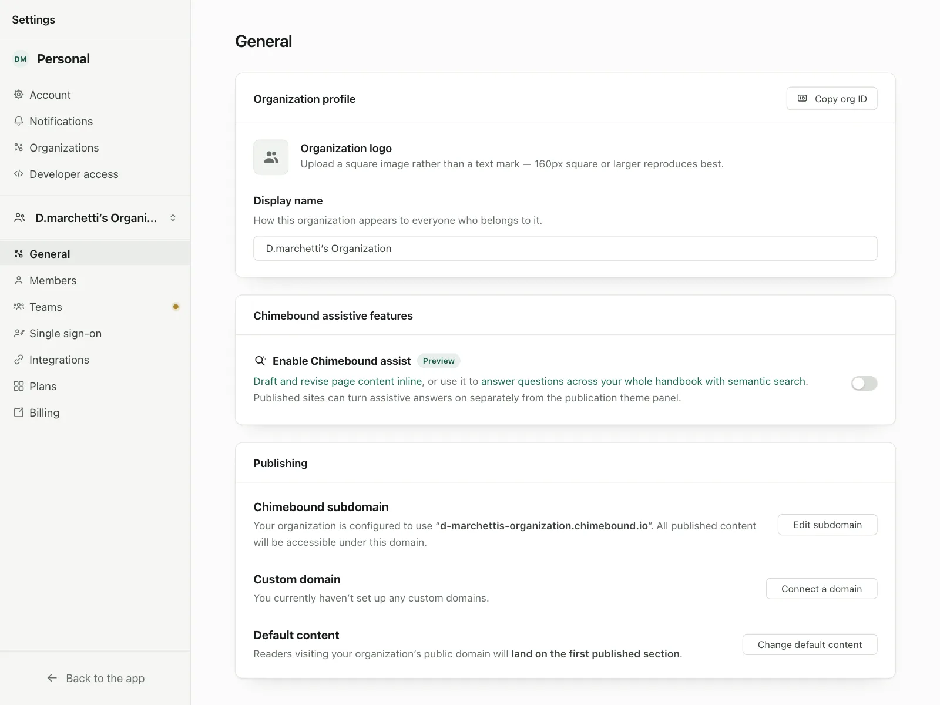This screenshot has width=940, height=705.
Task: Select the General menu item
Action: pyautogui.click(x=95, y=254)
